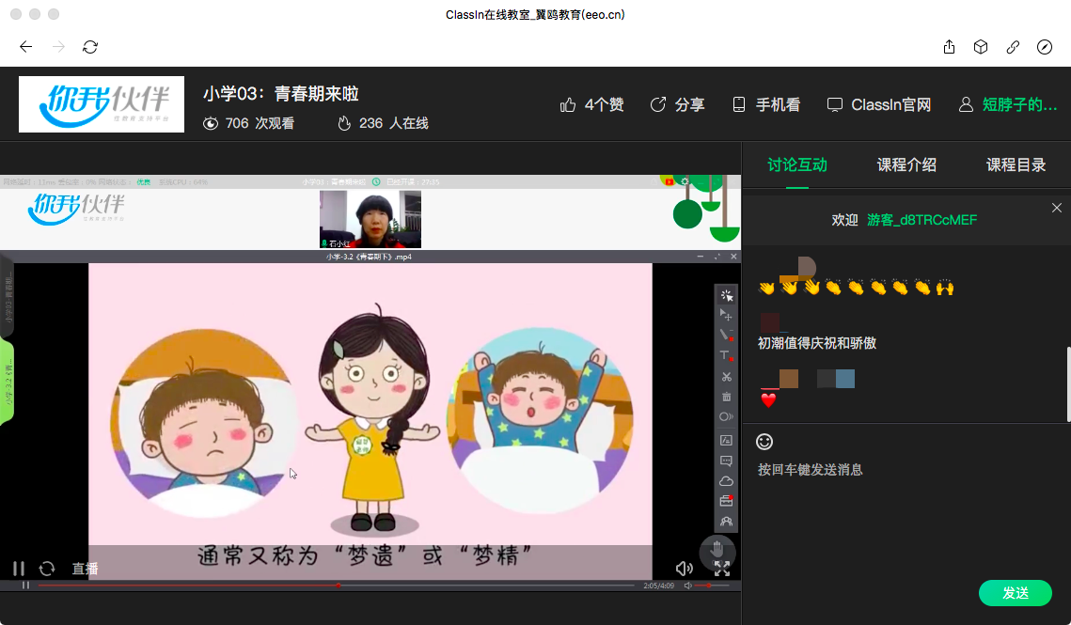Click the browser back arrow

click(26, 47)
